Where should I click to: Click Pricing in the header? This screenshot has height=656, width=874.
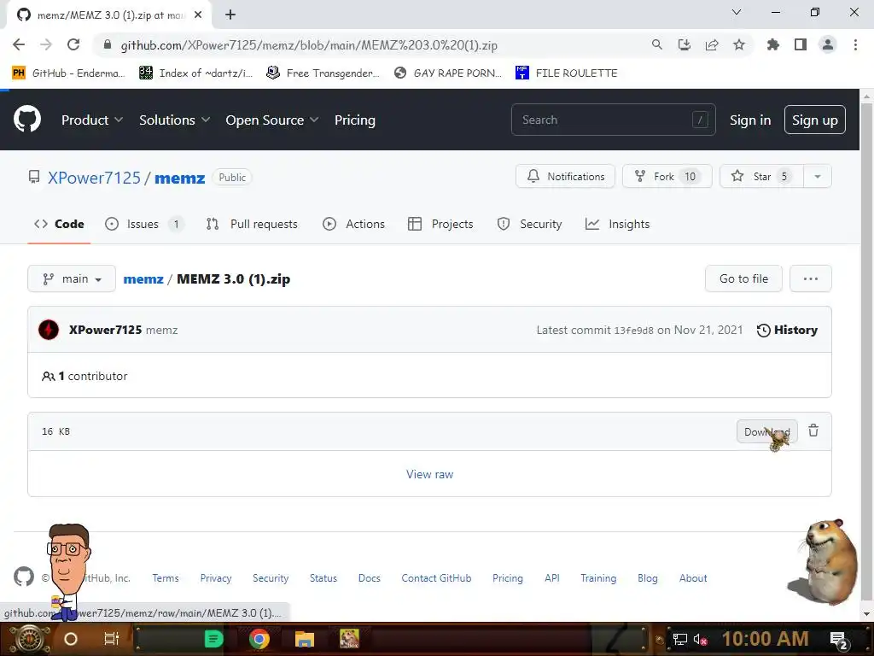pyautogui.click(x=354, y=120)
